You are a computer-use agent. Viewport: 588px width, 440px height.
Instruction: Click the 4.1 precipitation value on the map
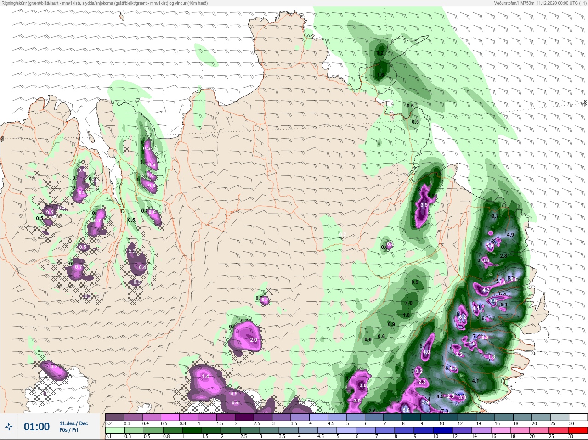[x=475, y=381]
